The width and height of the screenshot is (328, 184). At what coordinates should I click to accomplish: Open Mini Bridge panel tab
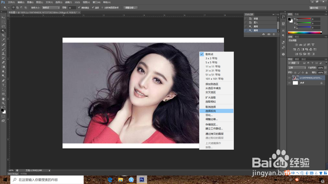click(x=13, y=174)
